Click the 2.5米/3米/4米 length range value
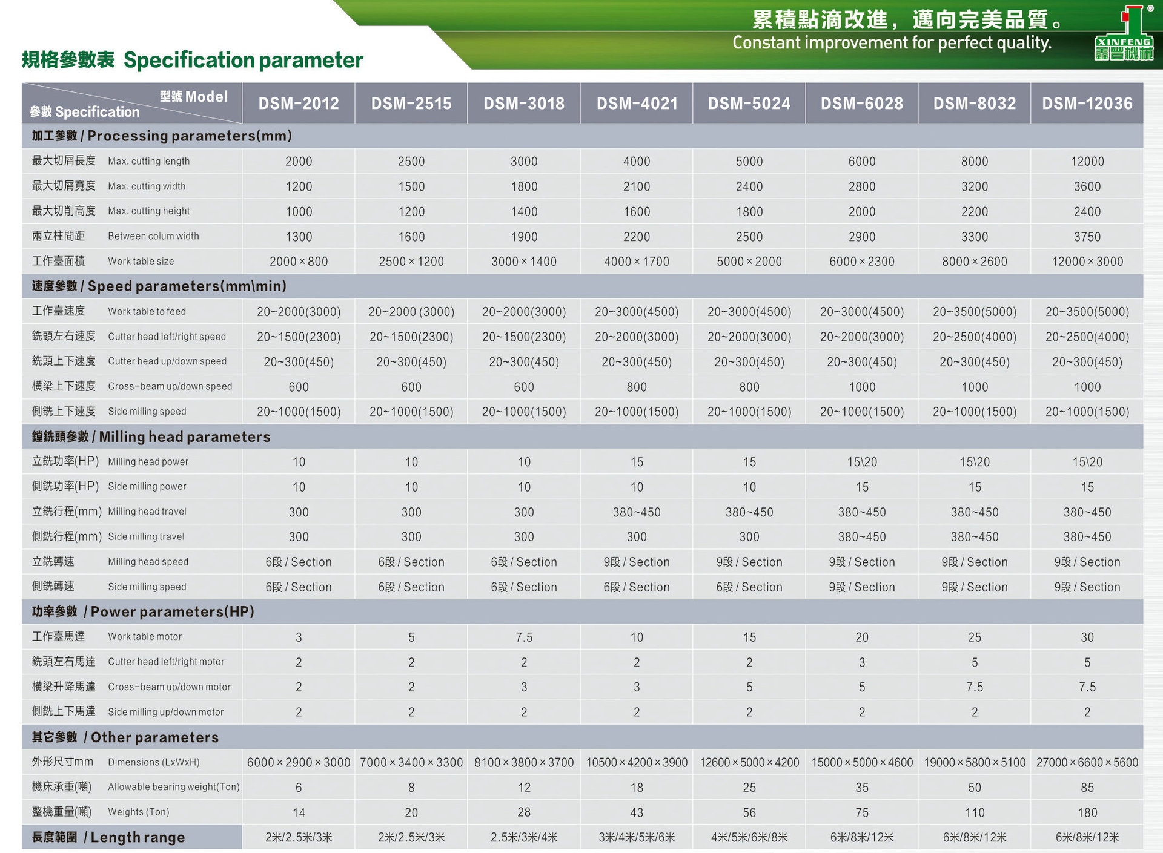1163x853 pixels. (x=524, y=838)
